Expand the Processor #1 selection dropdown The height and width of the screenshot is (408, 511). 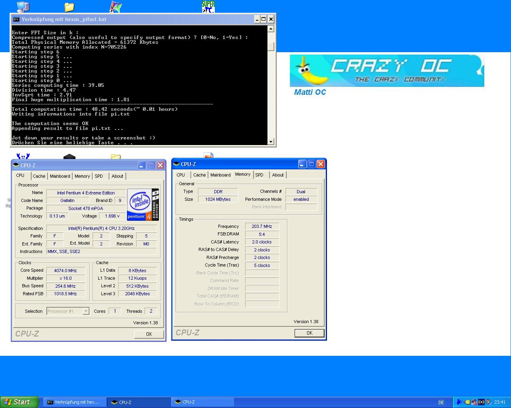[85, 311]
